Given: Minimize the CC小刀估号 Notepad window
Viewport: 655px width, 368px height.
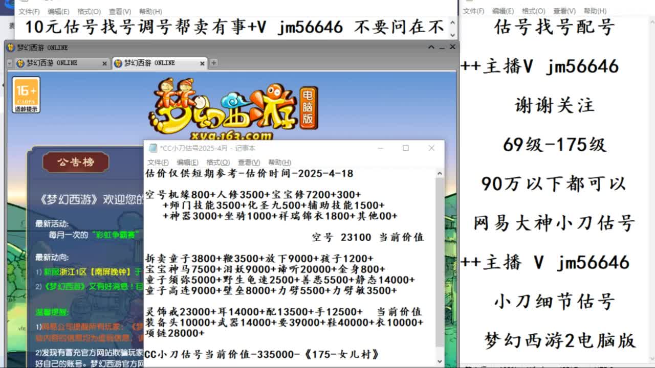Looking at the screenshot, I should pyautogui.click(x=381, y=148).
